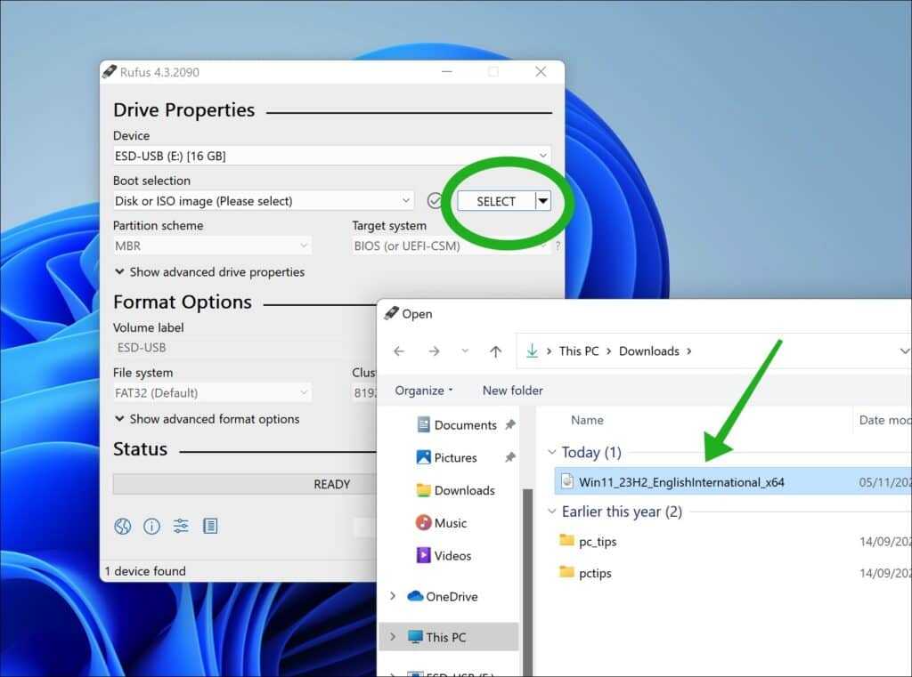Click the ISO checksum checkmark icon

pos(435,201)
